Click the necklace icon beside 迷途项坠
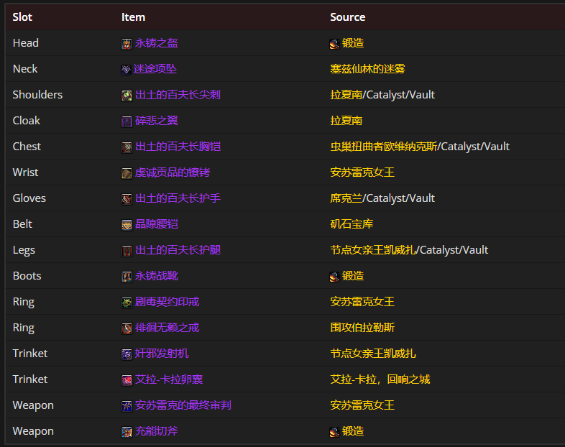The height and width of the screenshot is (447, 565). [x=127, y=70]
